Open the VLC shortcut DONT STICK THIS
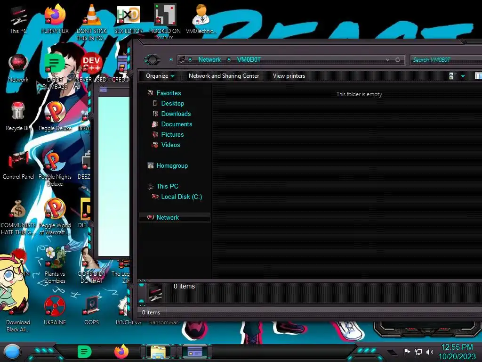The height and width of the screenshot is (362, 482). pos(92,22)
